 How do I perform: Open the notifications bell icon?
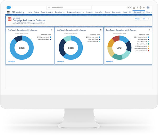point(144,8)
